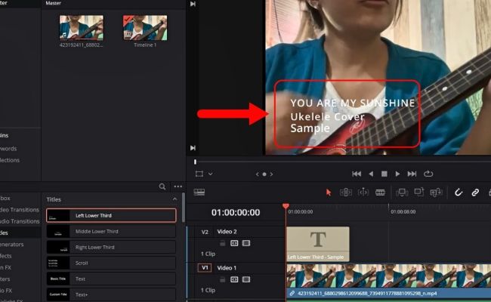Select the Middle Lower Third title
This screenshot has width=491, height=302.
pyautogui.click(x=111, y=231)
